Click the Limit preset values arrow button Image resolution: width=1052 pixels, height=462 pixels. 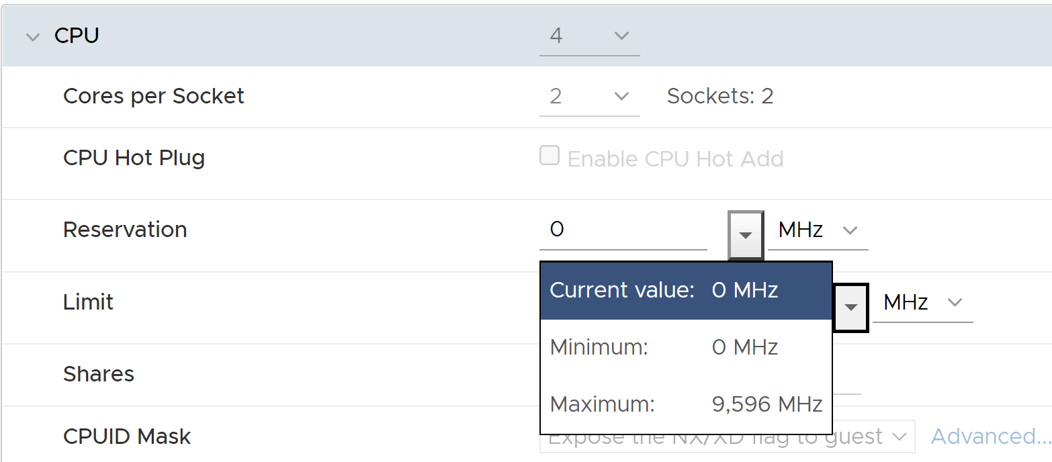pyautogui.click(x=850, y=307)
